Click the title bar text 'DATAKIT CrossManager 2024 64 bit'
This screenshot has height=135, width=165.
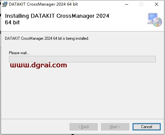point(43,4)
